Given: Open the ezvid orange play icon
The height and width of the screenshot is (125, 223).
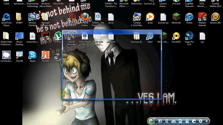Looking at the screenshot, I should click(x=150, y=17).
